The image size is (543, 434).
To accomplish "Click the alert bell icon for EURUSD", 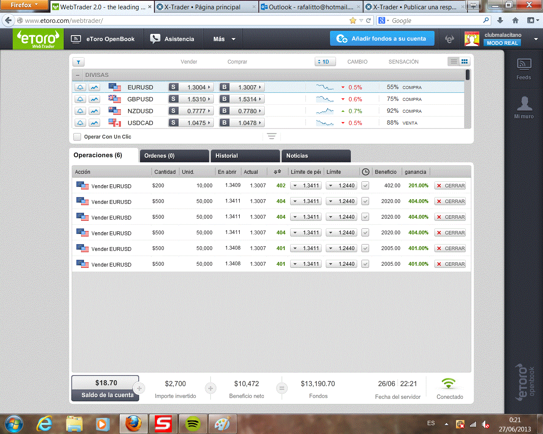I will point(80,87).
